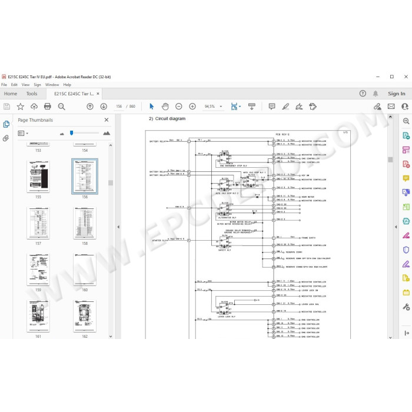Collapse the left navigation pane arrow
This screenshot has height=412, width=412.
pyautogui.click(x=118, y=227)
